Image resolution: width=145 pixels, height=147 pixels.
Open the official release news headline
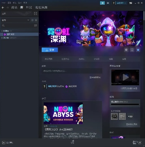(59, 130)
